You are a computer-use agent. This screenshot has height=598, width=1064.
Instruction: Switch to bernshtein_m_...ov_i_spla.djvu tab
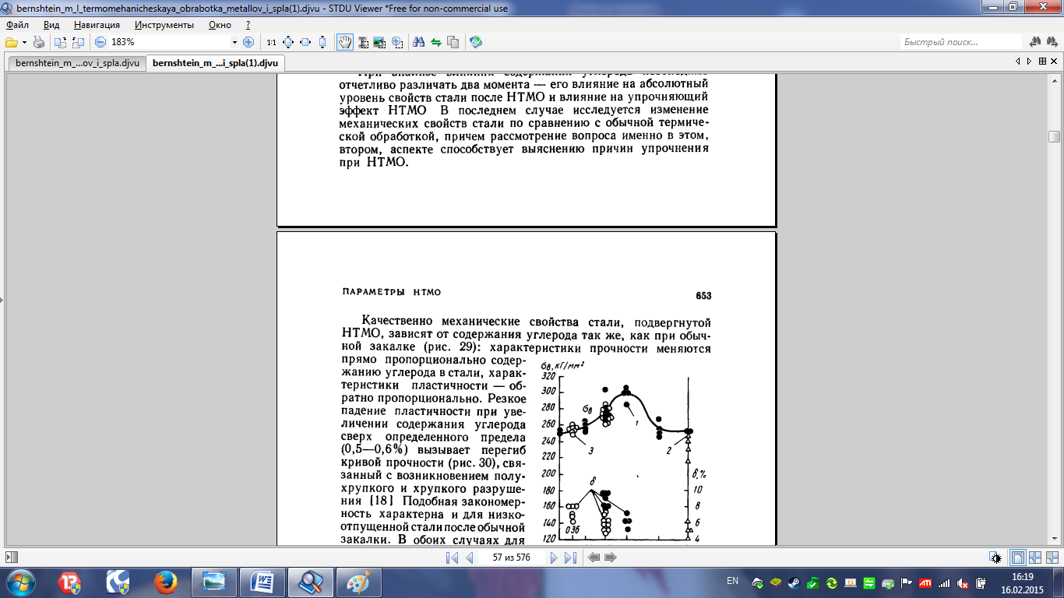[x=76, y=63]
